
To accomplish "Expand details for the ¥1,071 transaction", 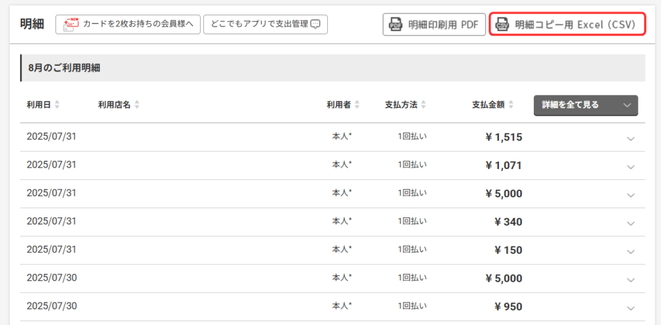I will (x=631, y=166).
